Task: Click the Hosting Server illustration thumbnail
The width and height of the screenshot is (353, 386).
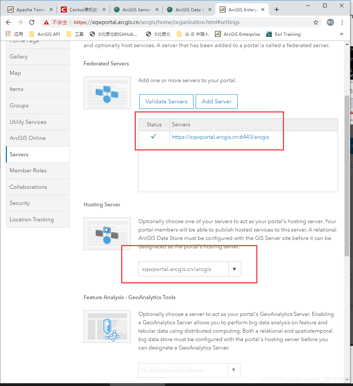Action: [x=107, y=234]
